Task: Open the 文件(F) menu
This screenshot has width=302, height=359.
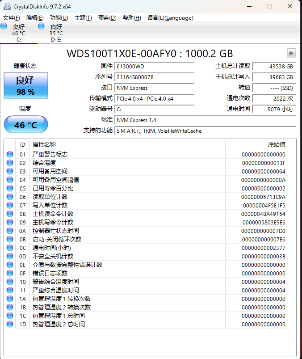Action: pos(12,18)
